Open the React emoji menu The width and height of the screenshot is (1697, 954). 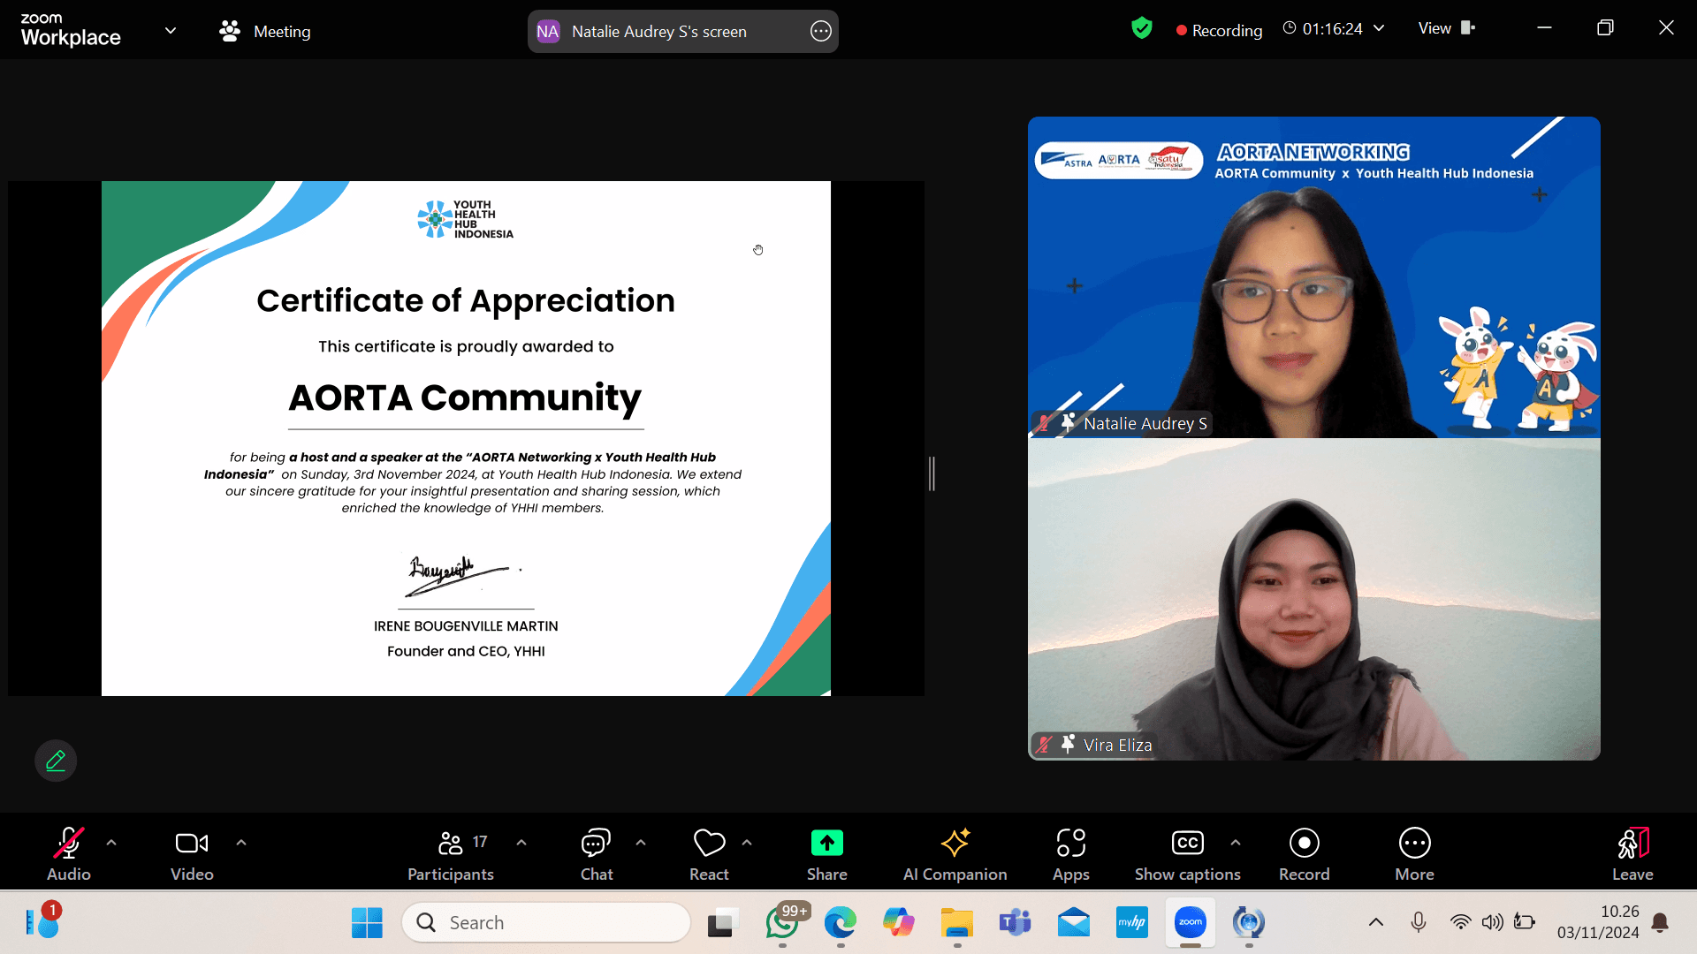click(709, 853)
